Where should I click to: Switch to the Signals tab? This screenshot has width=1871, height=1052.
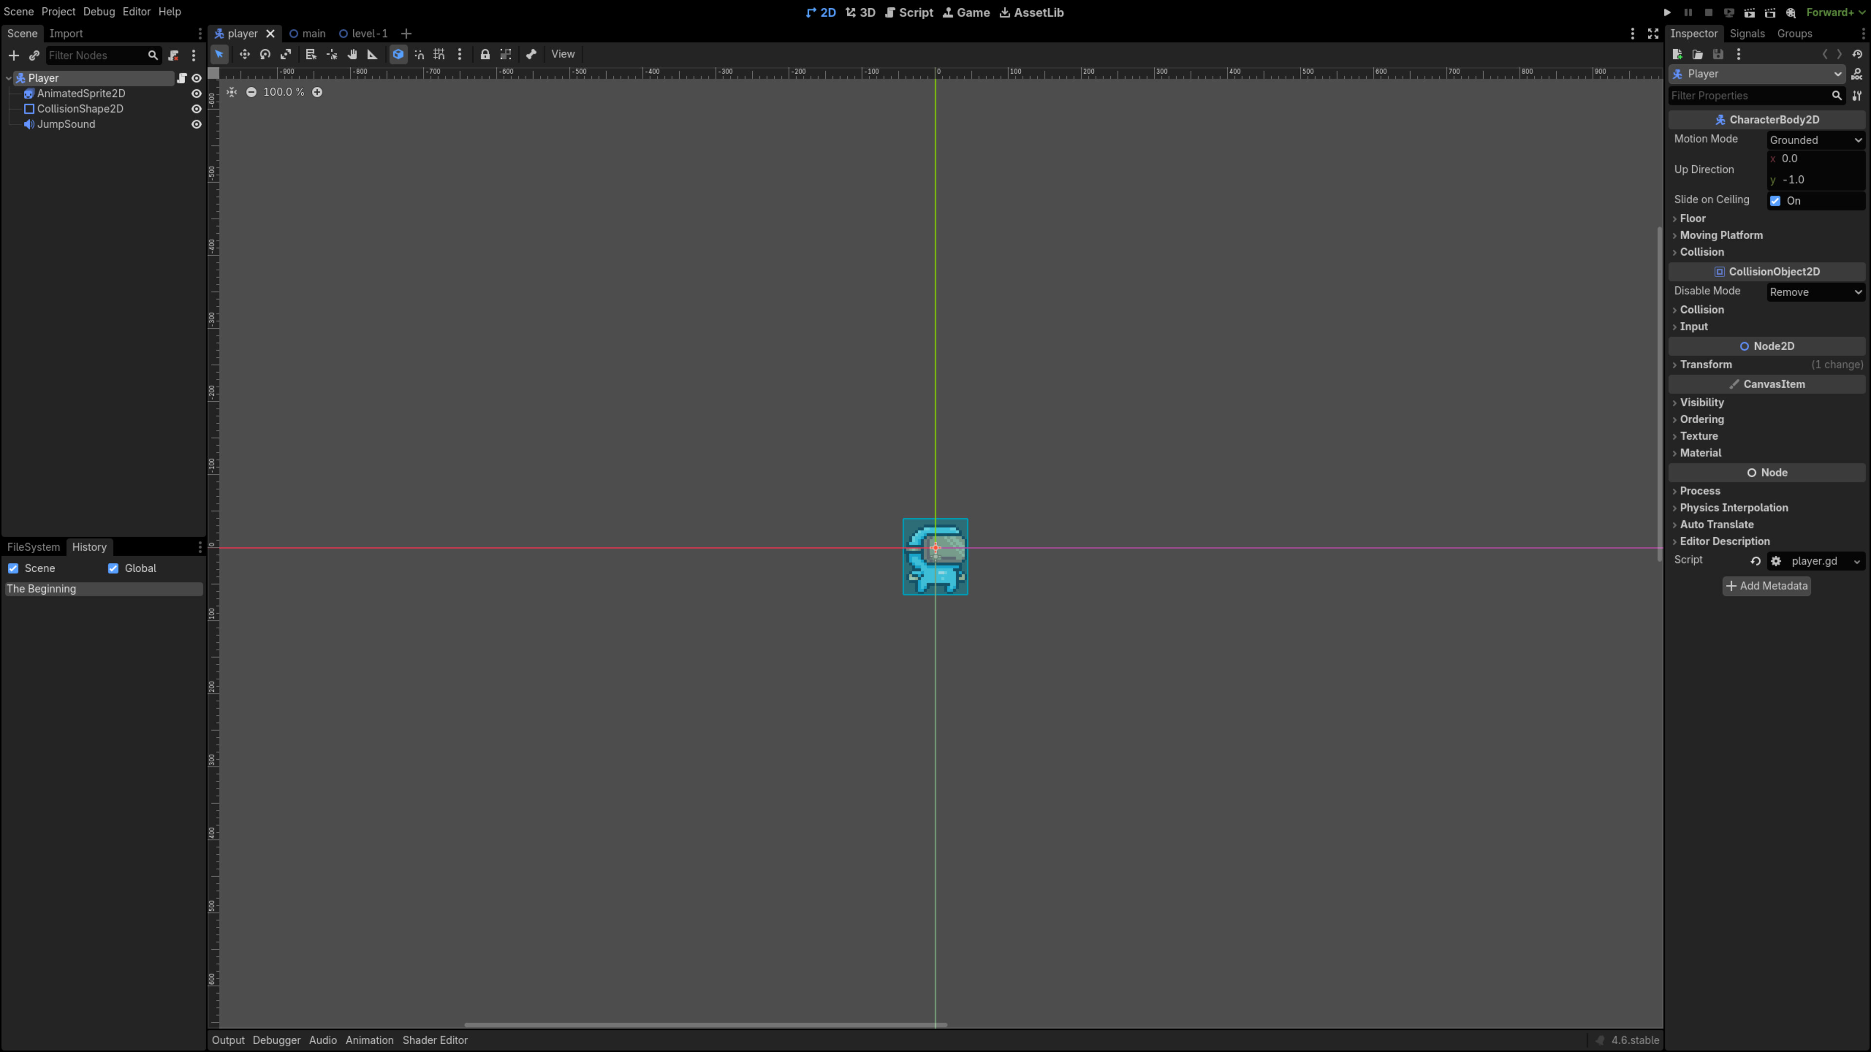pos(1747,34)
